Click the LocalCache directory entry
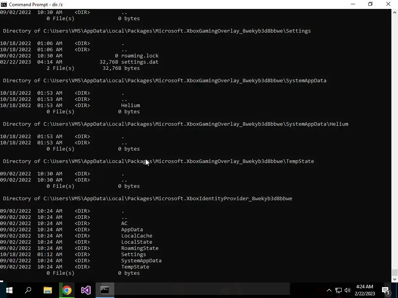 click(136, 236)
